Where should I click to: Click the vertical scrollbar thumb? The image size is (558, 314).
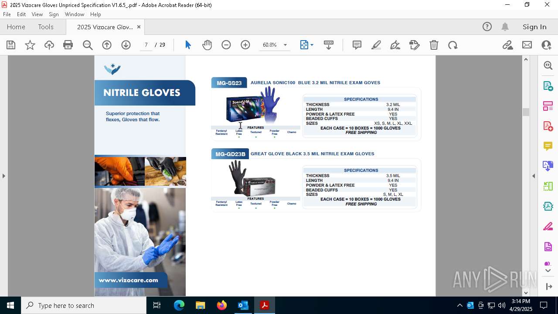click(526, 112)
